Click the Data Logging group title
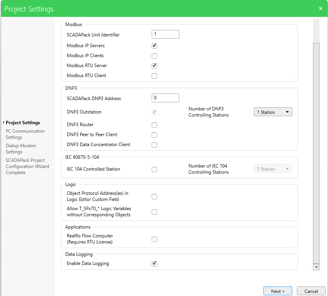Viewport: 328px width, 296px height. [x=79, y=254]
